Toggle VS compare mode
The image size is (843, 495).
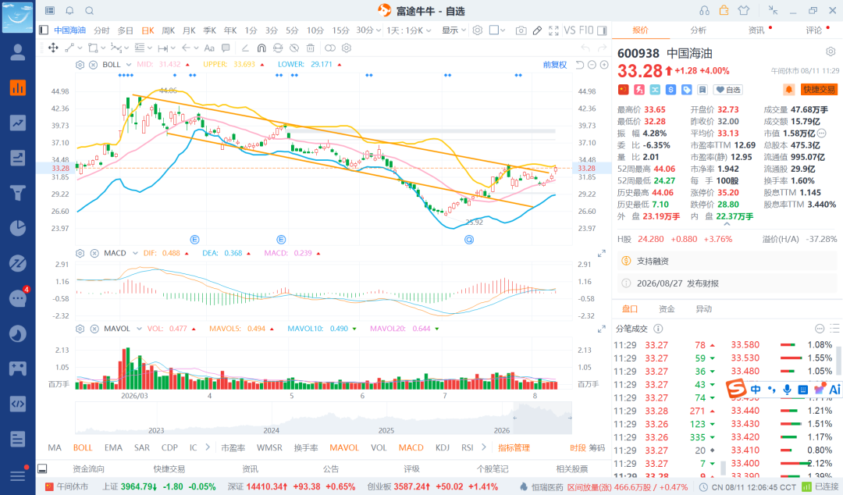coord(570,30)
